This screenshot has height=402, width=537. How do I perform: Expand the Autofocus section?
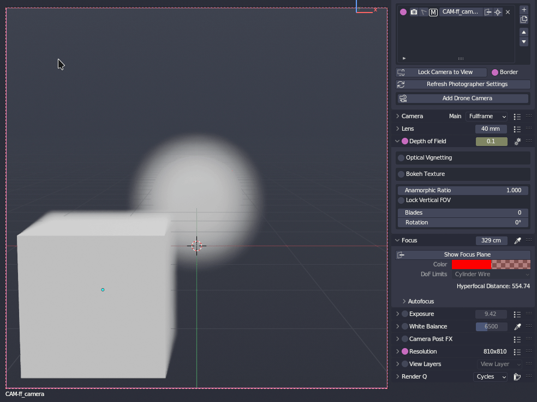tap(404, 301)
